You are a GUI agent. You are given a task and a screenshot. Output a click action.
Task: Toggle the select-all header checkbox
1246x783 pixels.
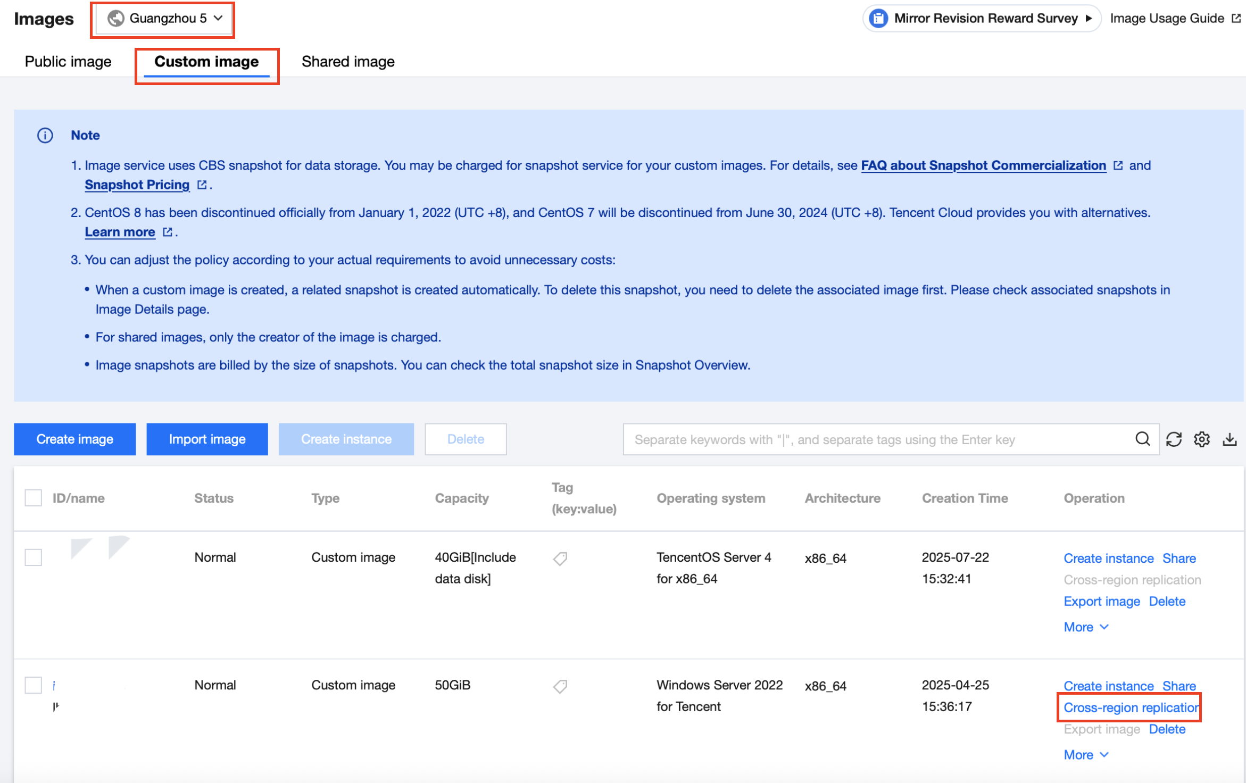click(34, 498)
